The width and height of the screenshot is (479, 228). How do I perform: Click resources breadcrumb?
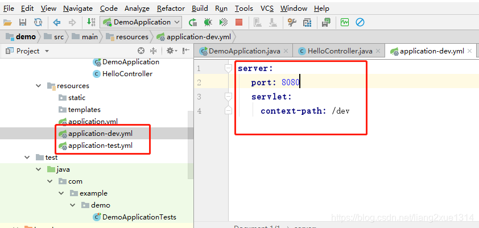127,37
